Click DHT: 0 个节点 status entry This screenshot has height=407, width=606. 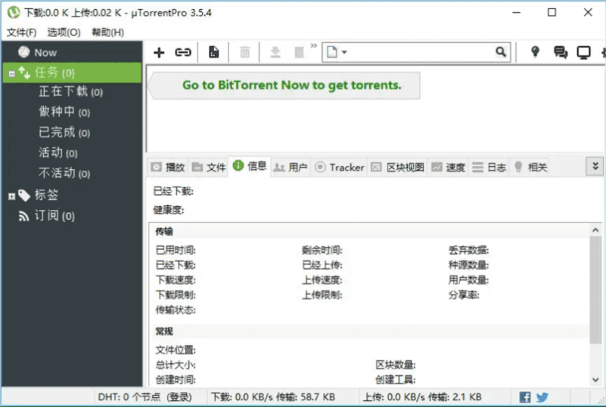[x=145, y=397]
